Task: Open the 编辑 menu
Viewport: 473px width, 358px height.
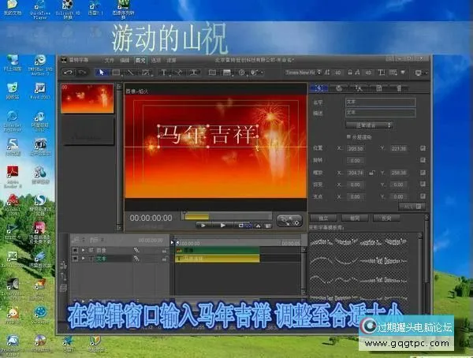Action: (x=125, y=60)
